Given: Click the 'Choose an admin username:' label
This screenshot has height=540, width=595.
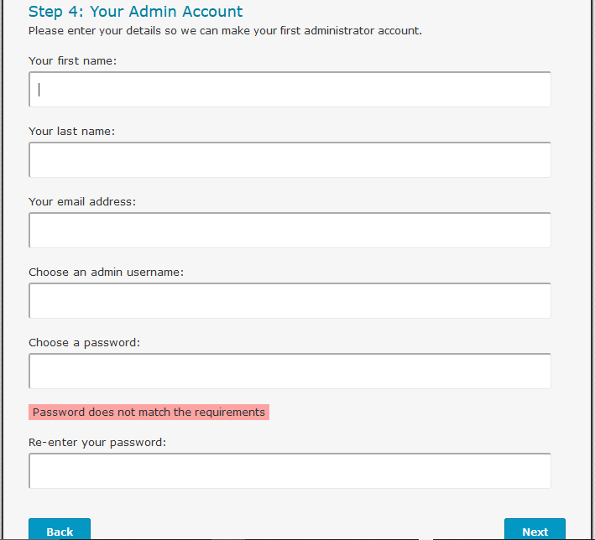Looking at the screenshot, I should point(106,273).
